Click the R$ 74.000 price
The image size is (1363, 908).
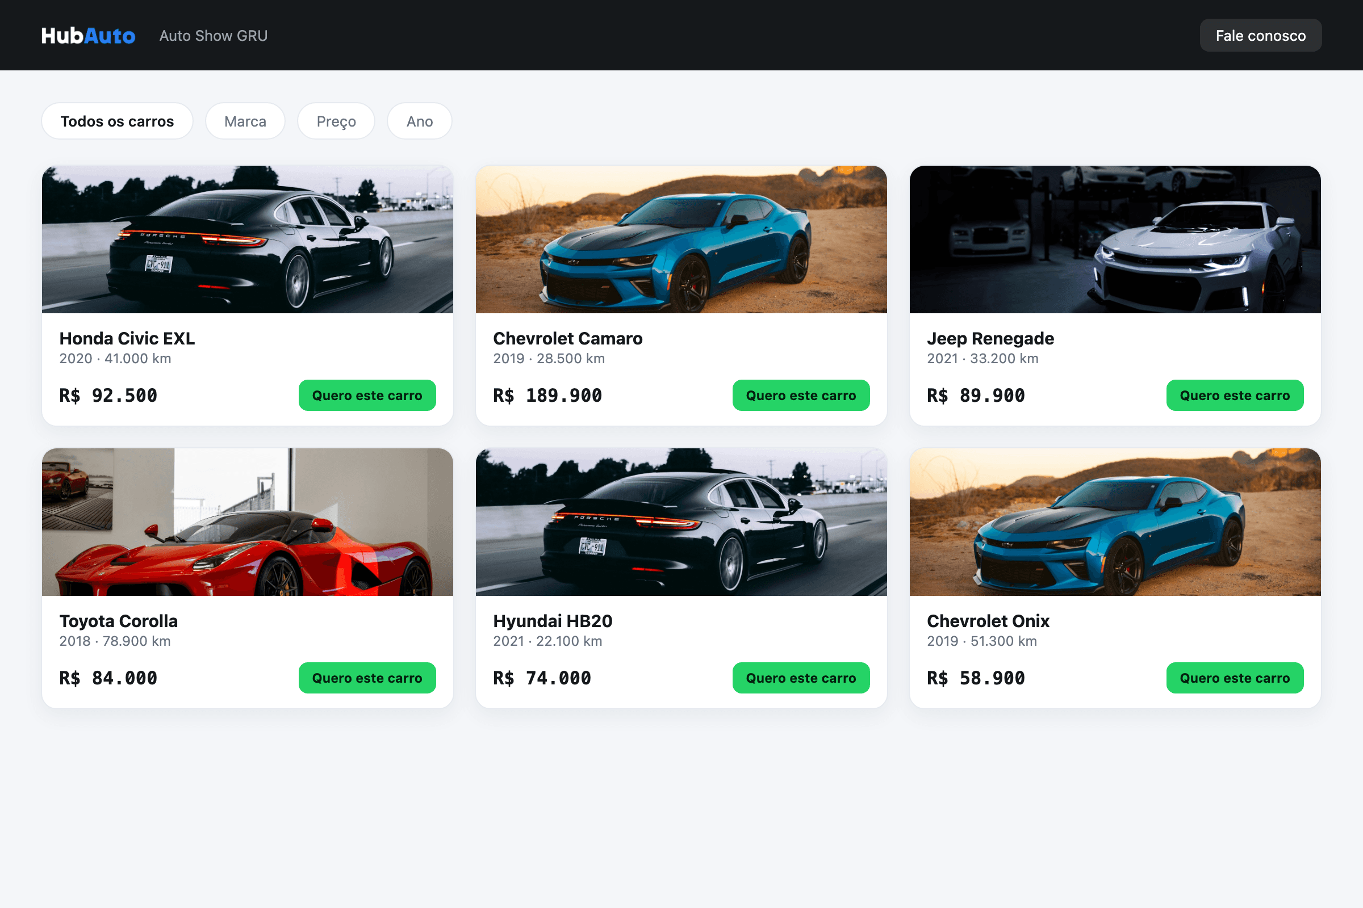pyautogui.click(x=542, y=678)
